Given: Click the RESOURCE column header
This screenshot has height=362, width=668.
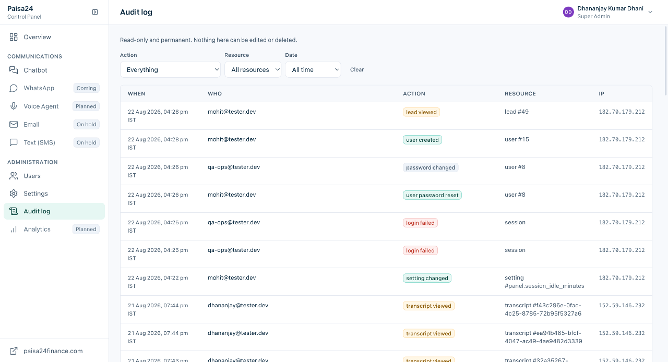Looking at the screenshot, I should coord(520,94).
